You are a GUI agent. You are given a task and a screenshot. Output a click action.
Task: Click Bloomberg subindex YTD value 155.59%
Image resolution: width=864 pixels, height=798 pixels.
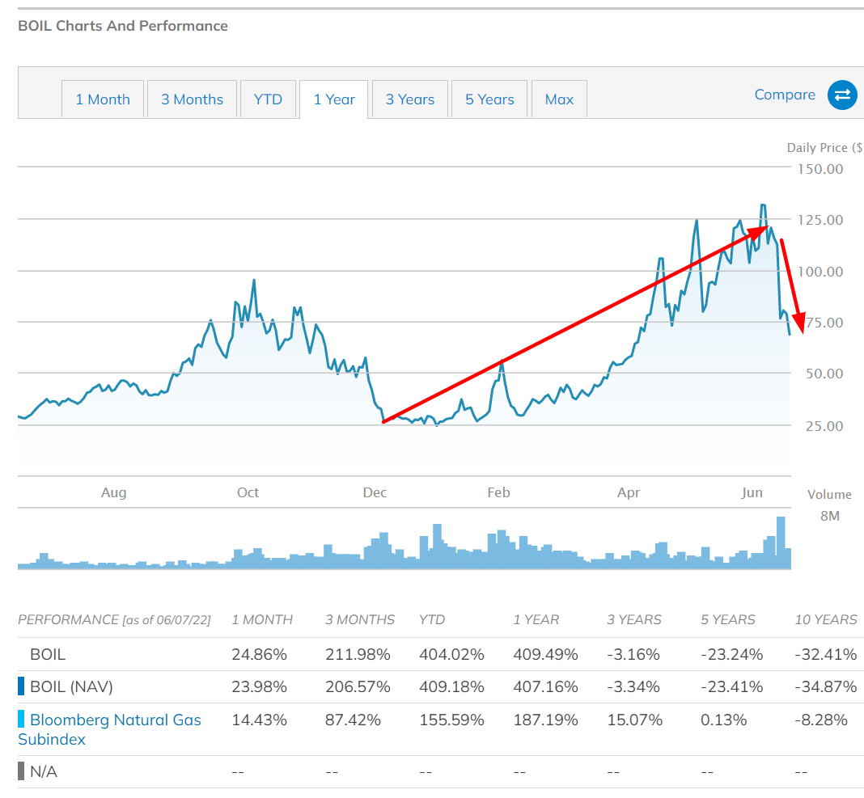click(451, 720)
